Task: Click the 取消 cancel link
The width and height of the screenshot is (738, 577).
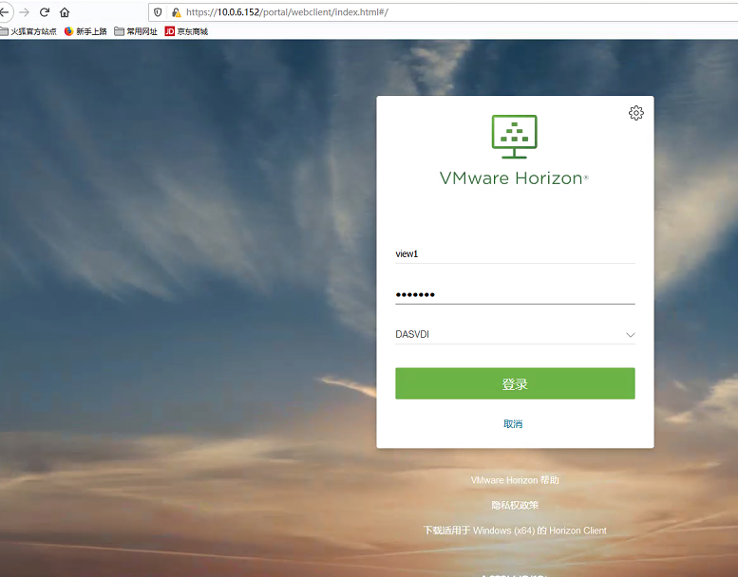Action: tap(513, 423)
